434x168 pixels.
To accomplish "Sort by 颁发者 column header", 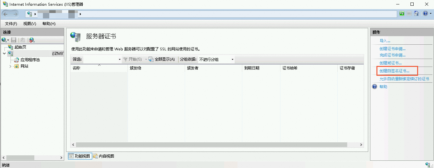I will click(x=213, y=68).
